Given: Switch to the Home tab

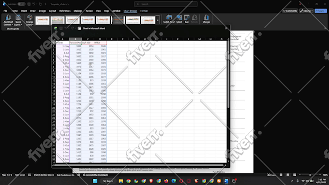Looking at the screenshot, I should click(15, 11).
